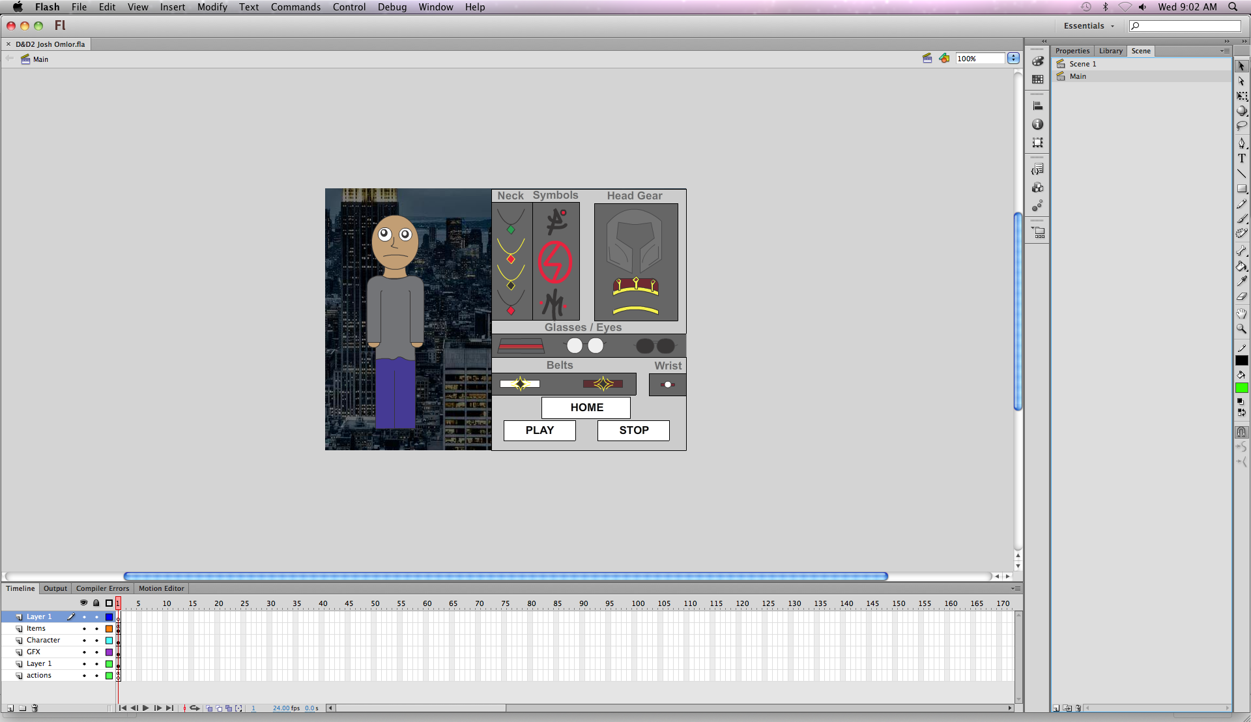The width and height of the screenshot is (1251, 722).
Task: Open the stage zoom percentage dropdown
Action: click(1013, 59)
